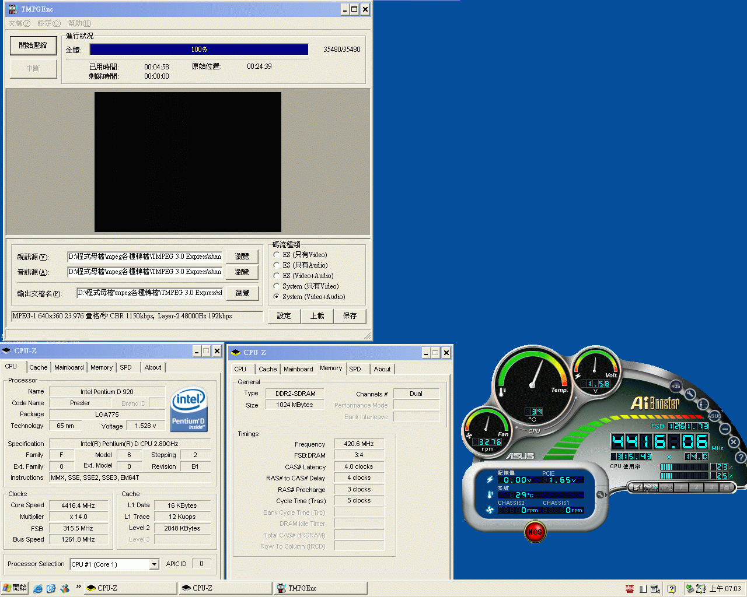Collapse monitor panel via wrench arrow tab
The image size is (747, 597).
601,494
